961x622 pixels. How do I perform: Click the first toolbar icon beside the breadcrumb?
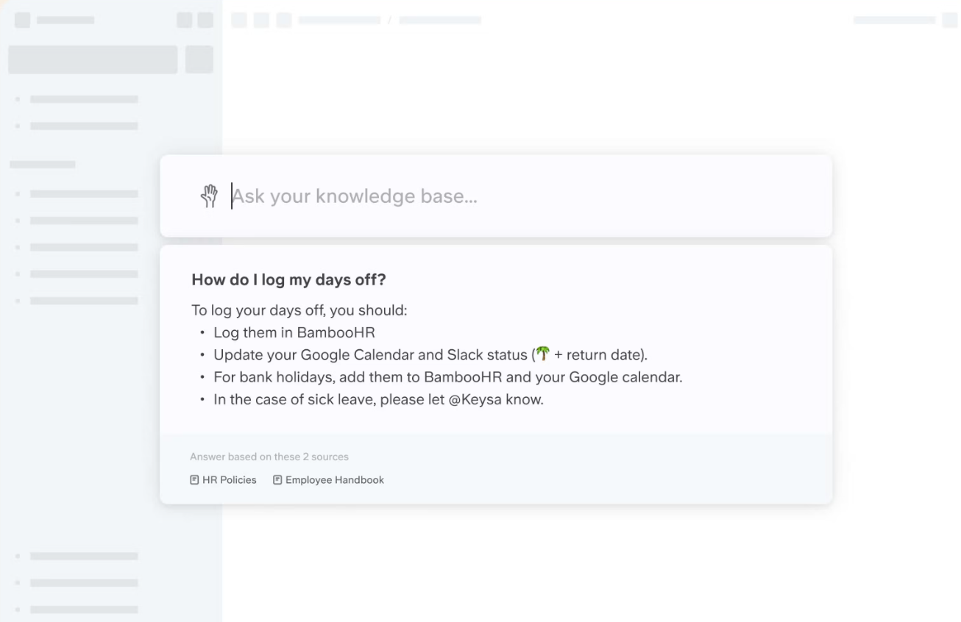click(x=238, y=20)
